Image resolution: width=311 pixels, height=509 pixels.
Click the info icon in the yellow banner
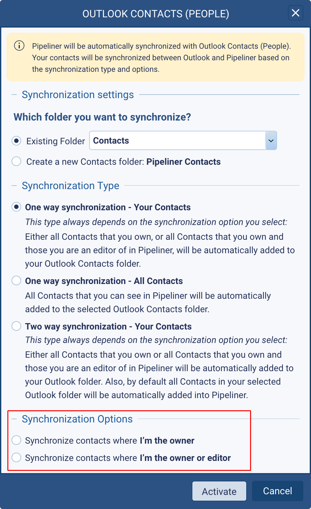point(19,46)
